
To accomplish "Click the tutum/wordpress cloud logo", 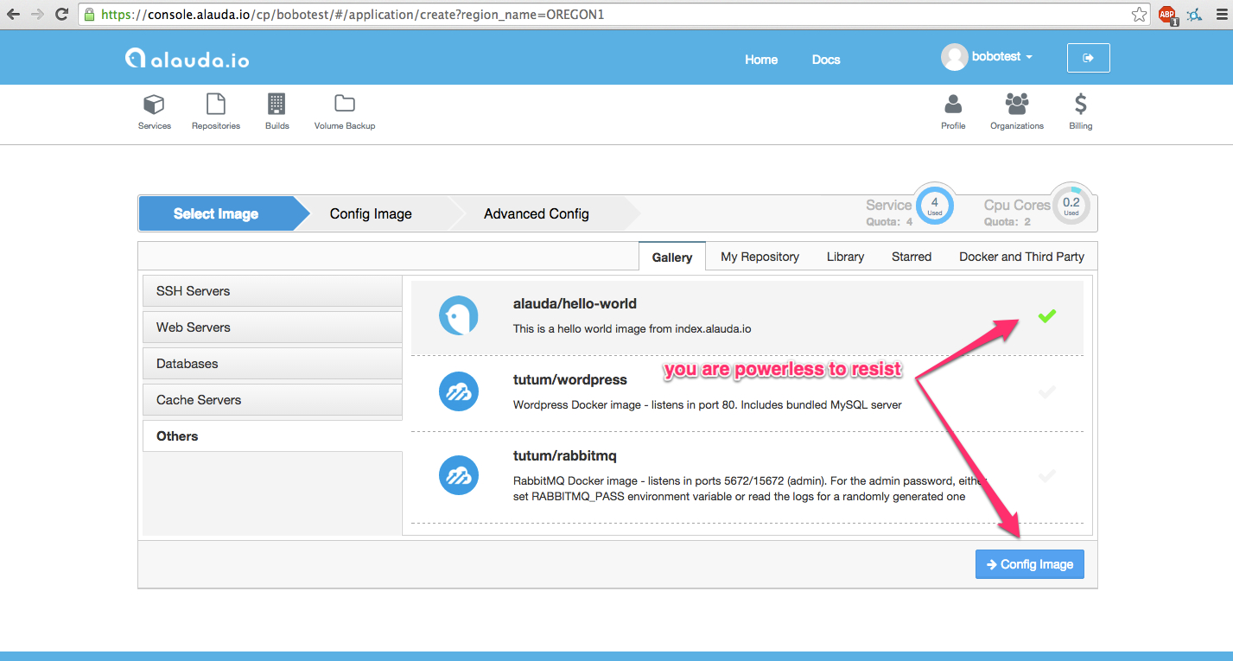I will click(x=459, y=392).
